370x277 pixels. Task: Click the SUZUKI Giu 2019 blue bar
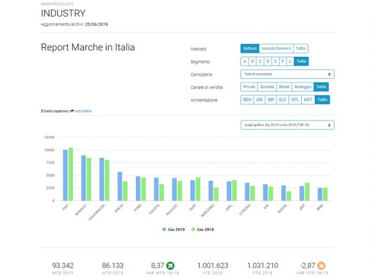283,193
